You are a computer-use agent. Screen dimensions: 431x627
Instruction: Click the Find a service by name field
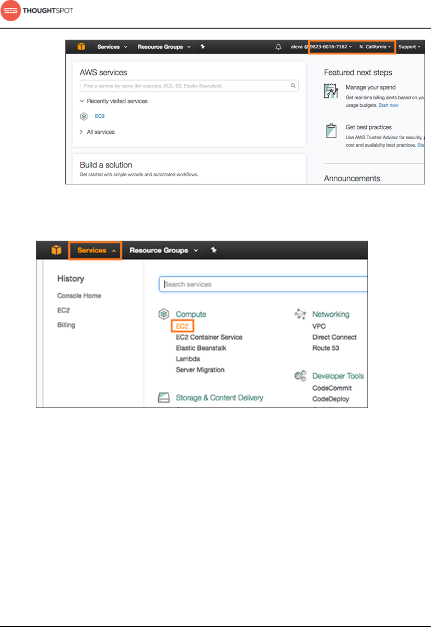click(x=189, y=86)
